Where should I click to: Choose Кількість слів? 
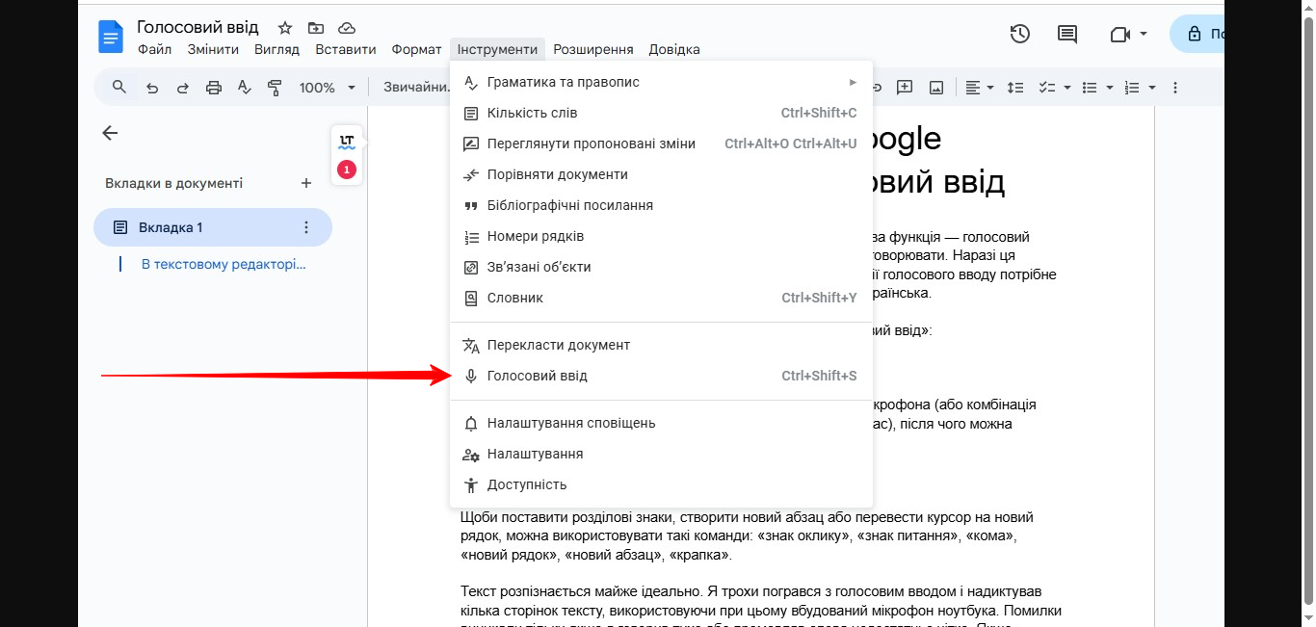coord(661,113)
